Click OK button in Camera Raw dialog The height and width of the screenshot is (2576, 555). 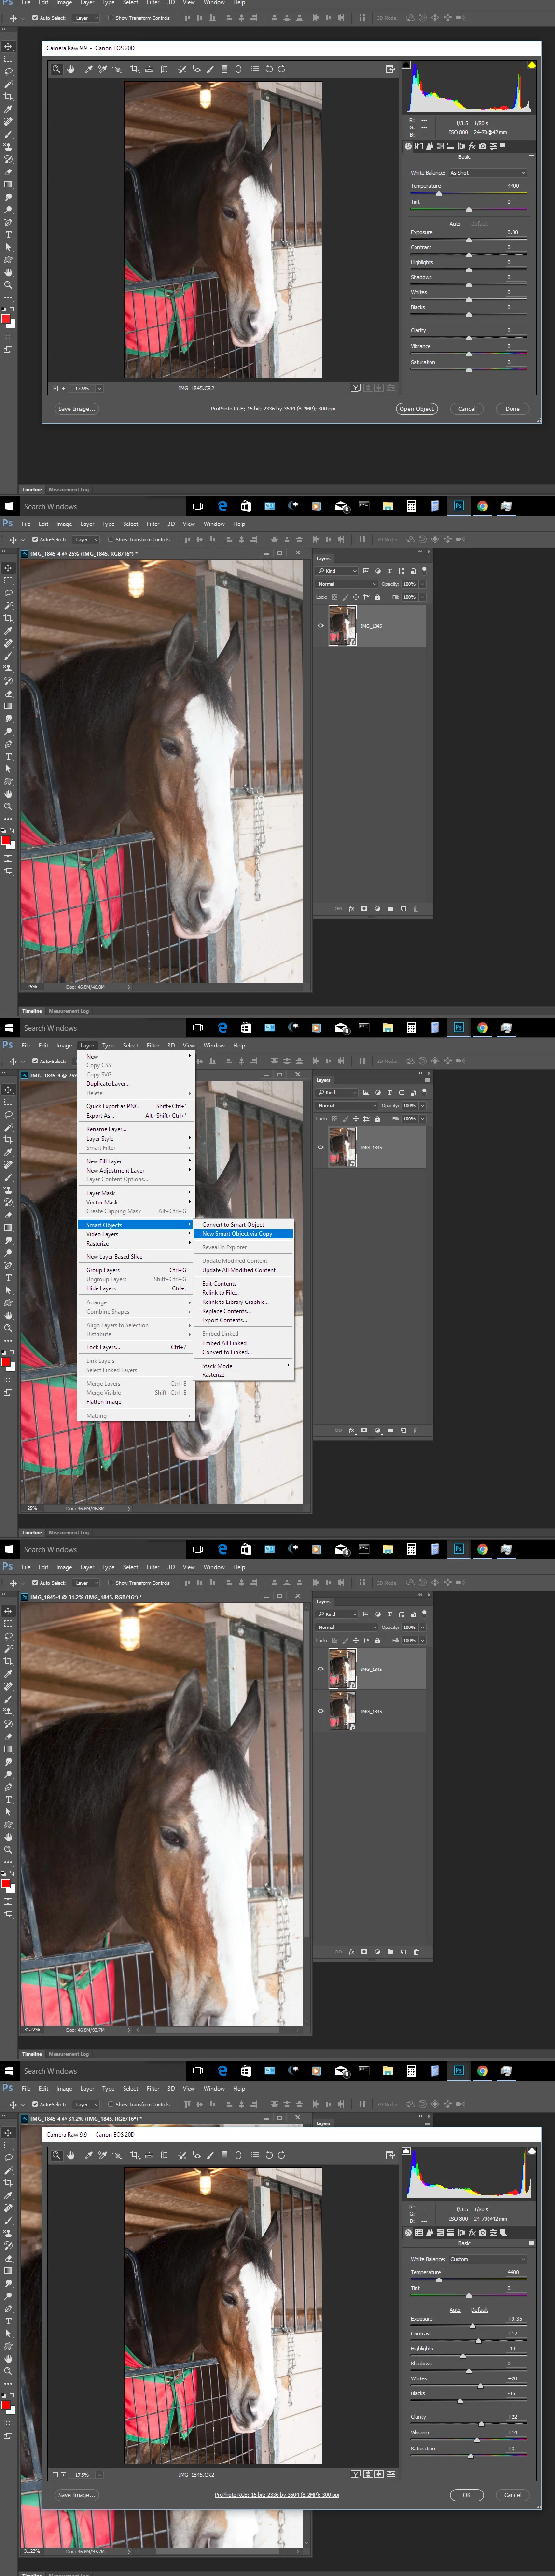(466, 2495)
